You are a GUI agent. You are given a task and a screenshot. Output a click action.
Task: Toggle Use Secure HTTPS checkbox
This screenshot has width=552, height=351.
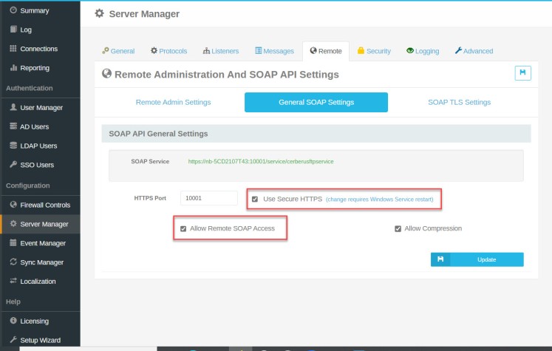(255, 199)
